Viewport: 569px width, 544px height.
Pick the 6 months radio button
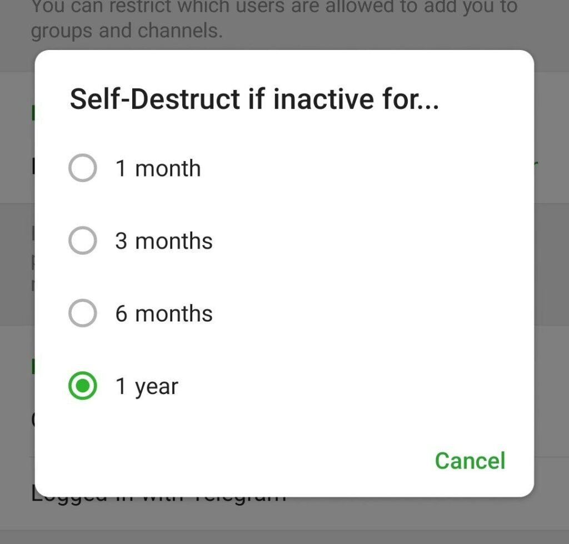click(x=82, y=314)
